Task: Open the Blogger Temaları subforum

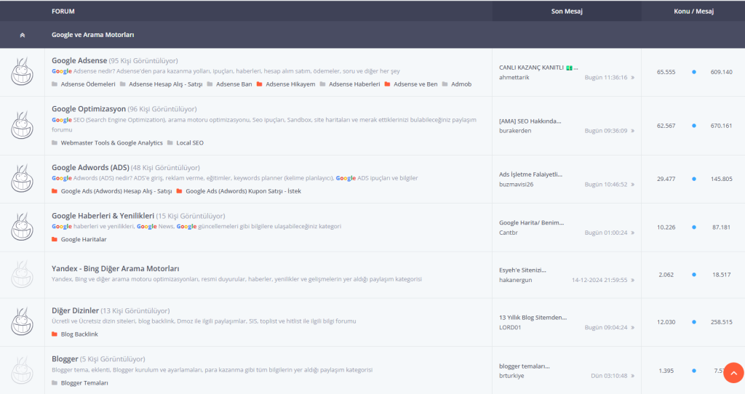Action: [84, 383]
